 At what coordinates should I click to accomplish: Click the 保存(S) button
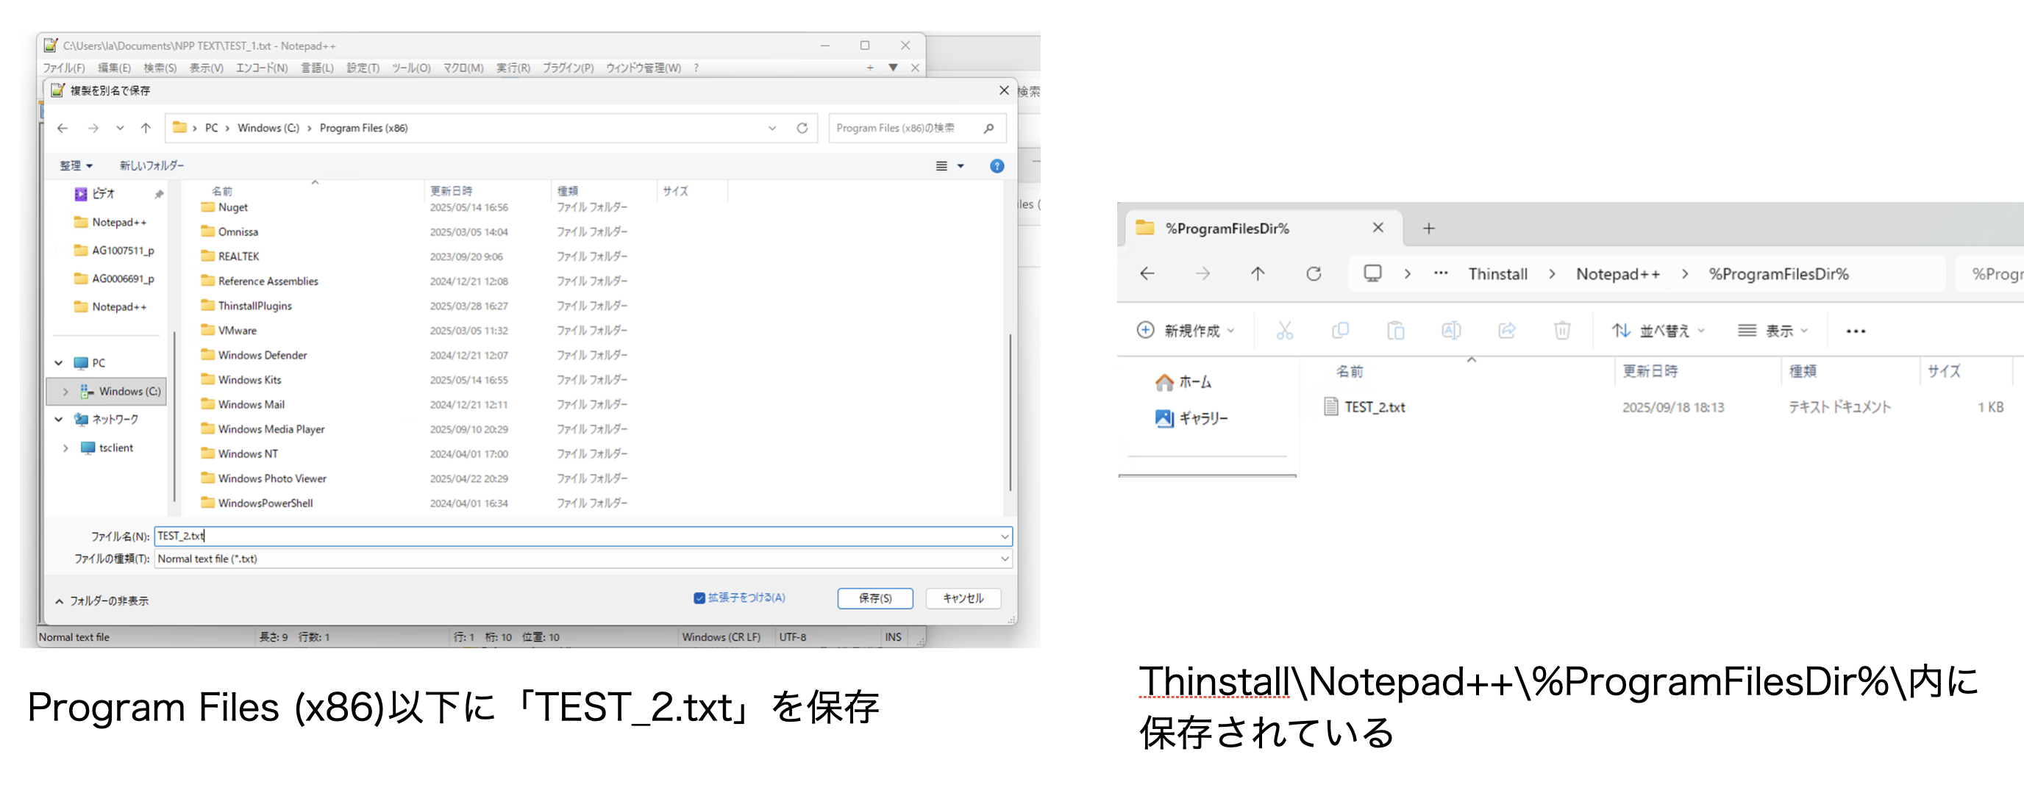click(874, 597)
